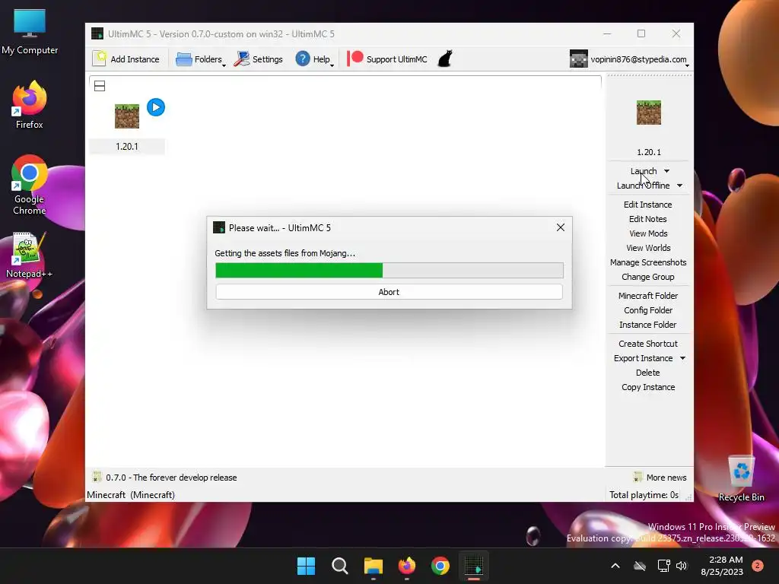Collapse the instance group toggle
This screenshot has width=779, height=584.
[x=100, y=86]
